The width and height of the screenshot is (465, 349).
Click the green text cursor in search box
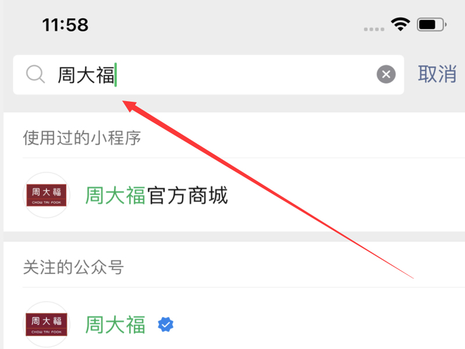[116, 74]
